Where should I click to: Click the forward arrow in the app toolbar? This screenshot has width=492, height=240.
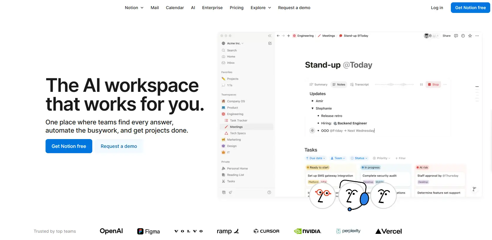coord(283,36)
